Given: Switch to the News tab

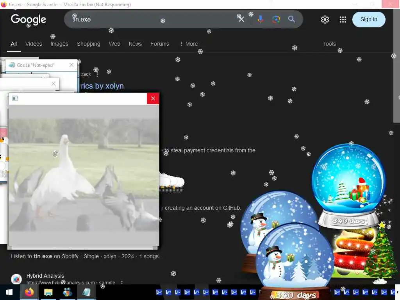Looking at the screenshot, I should (x=135, y=44).
